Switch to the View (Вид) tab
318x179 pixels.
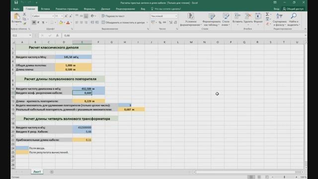coord(143,9)
